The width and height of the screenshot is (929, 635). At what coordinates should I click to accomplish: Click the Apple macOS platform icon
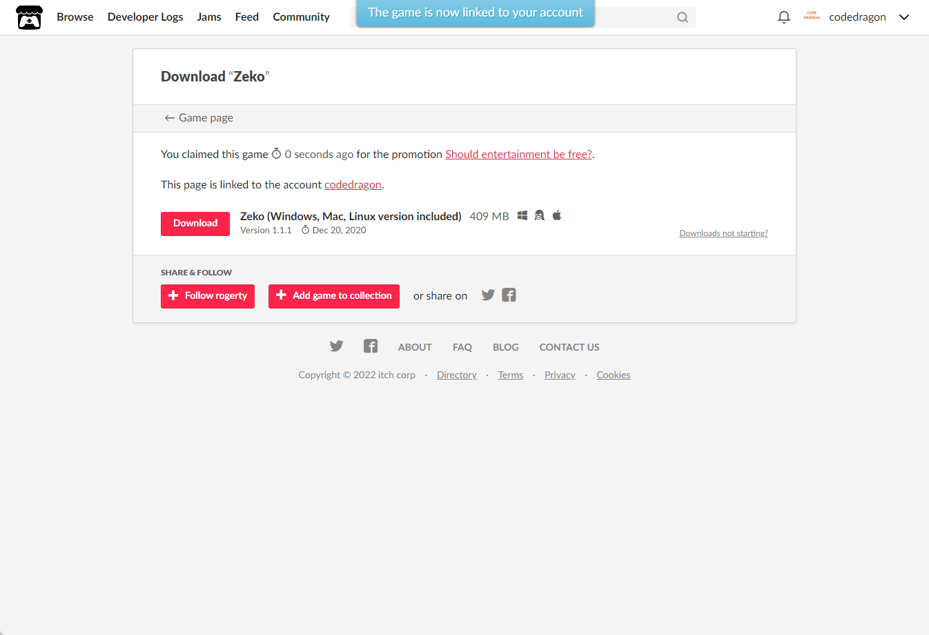(557, 215)
